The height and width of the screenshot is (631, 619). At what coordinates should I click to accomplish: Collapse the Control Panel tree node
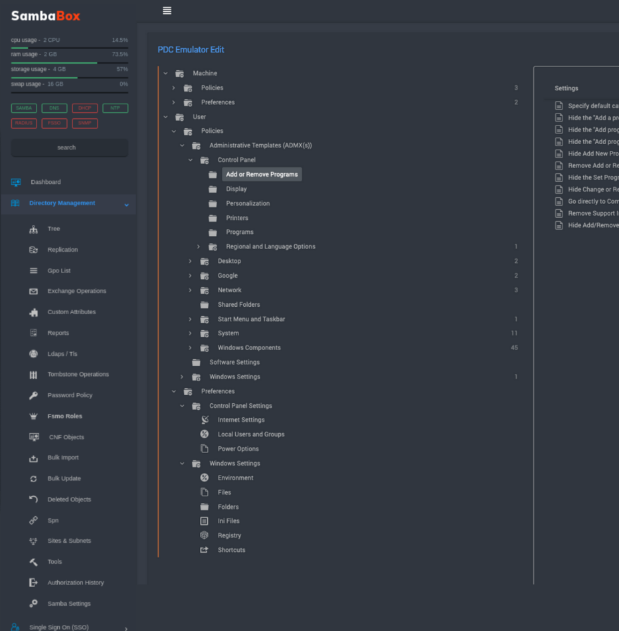[190, 160]
